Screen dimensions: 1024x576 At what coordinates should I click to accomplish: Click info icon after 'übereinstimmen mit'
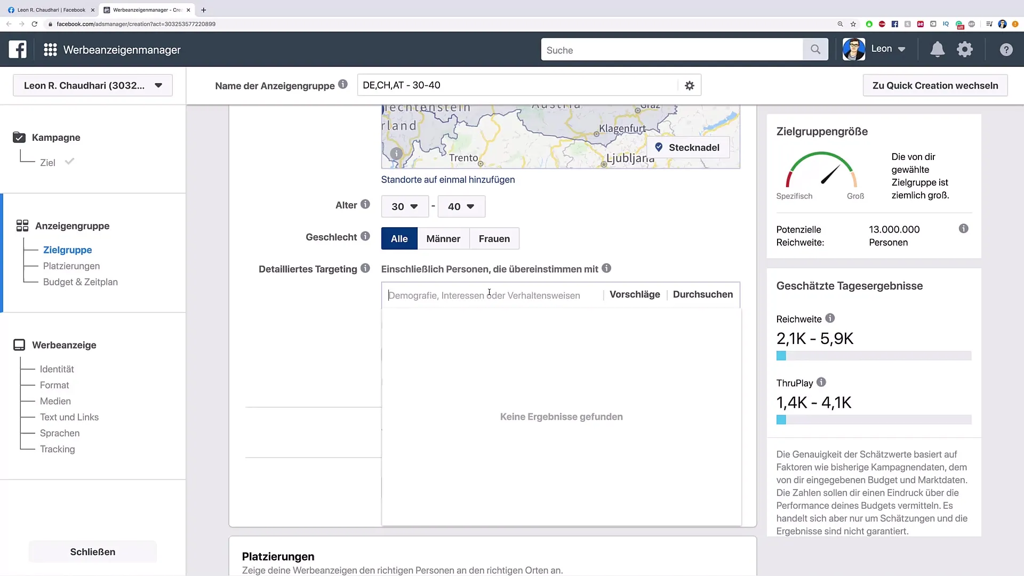click(606, 268)
